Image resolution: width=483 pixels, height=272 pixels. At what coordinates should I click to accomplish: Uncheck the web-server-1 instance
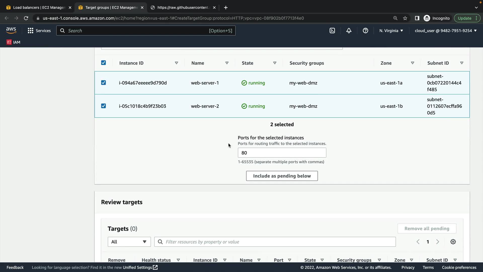pyautogui.click(x=103, y=83)
